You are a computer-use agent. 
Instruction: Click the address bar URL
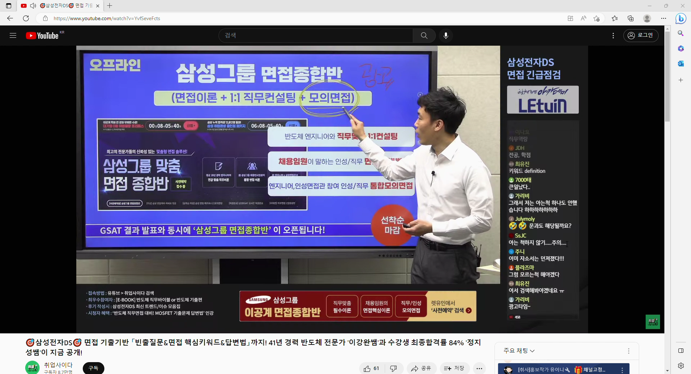point(107,18)
